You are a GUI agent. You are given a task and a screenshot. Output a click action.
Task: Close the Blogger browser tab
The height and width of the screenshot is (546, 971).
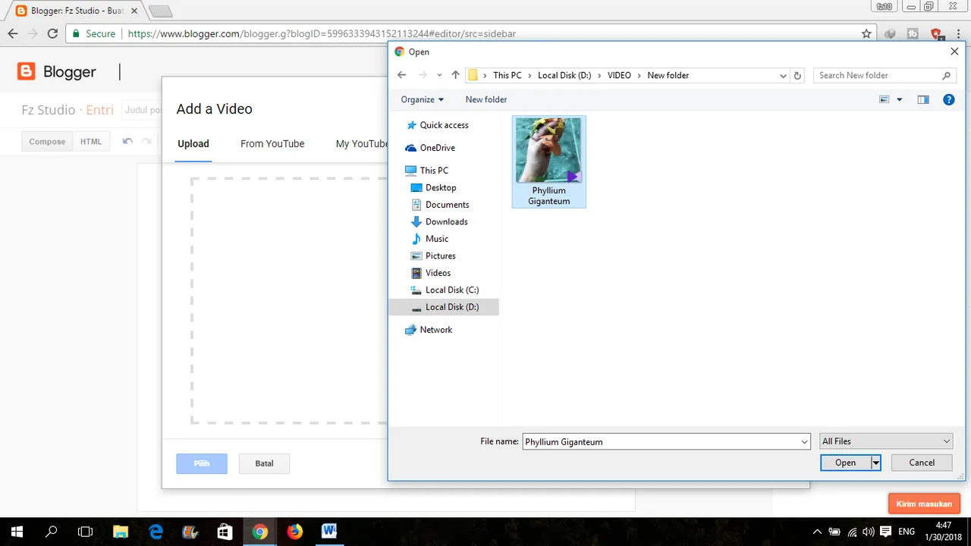coord(134,11)
